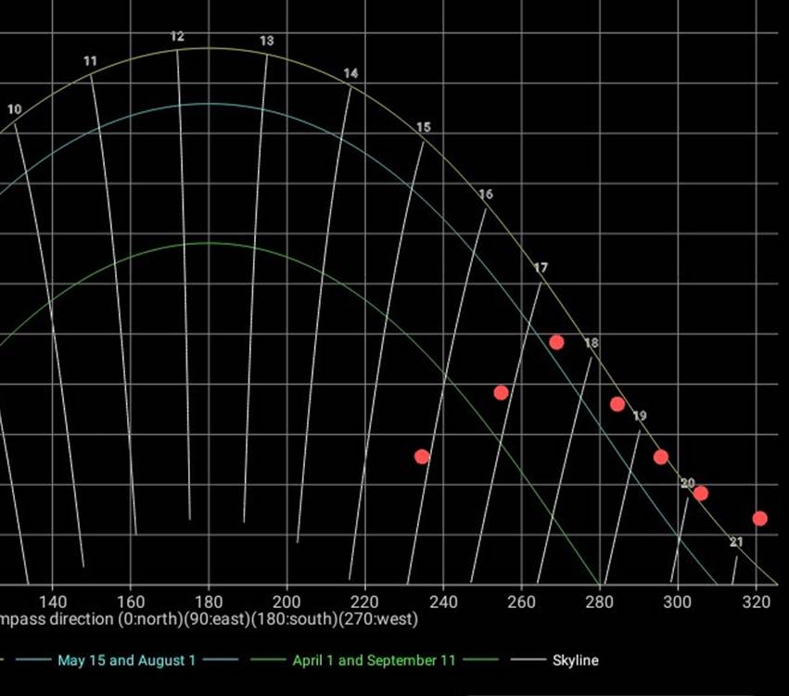Click the leftmost red skyline dot
789x696 pixels.
pos(422,456)
